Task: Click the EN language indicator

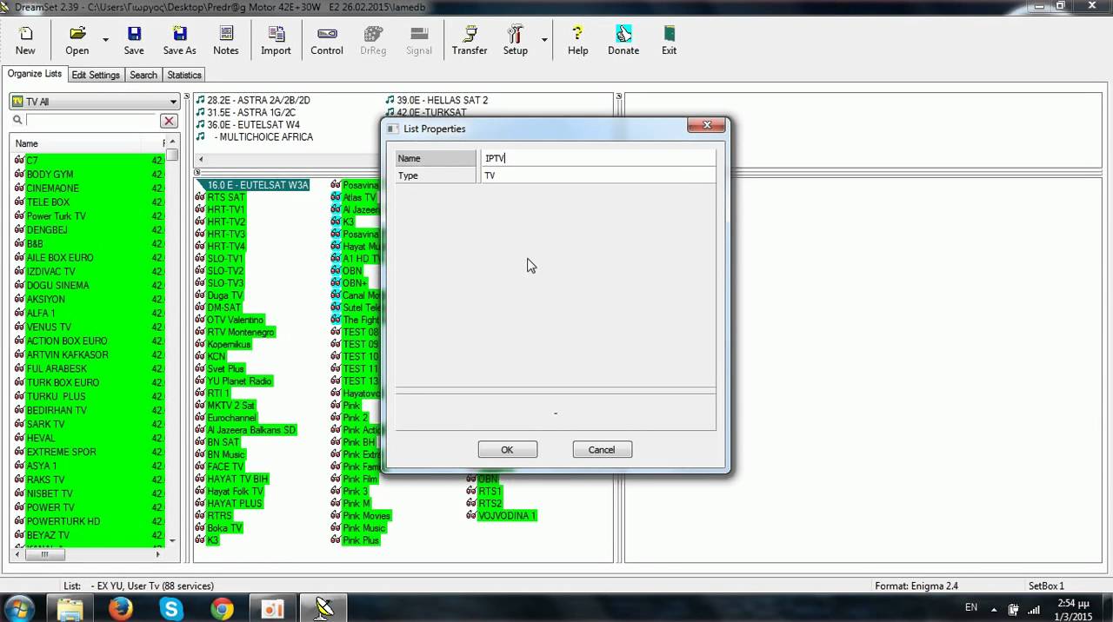Action: 971,607
